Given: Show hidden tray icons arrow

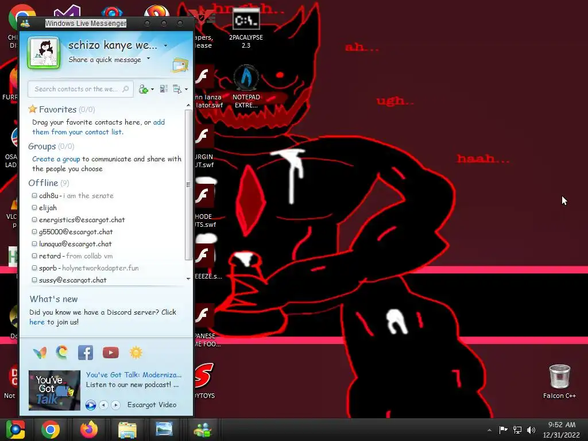Looking at the screenshot, I should pos(489,430).
